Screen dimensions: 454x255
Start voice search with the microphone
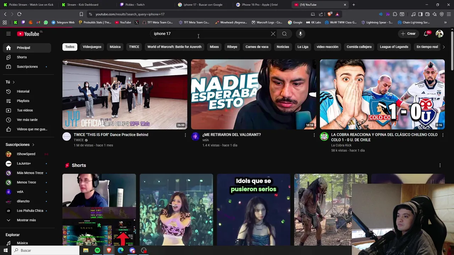[x=300, y=34]
